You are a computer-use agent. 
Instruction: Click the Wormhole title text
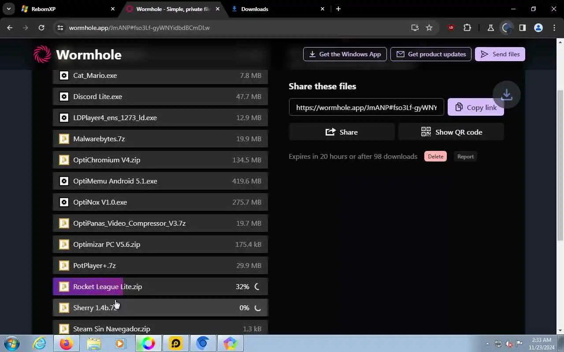tap(89, 55)
